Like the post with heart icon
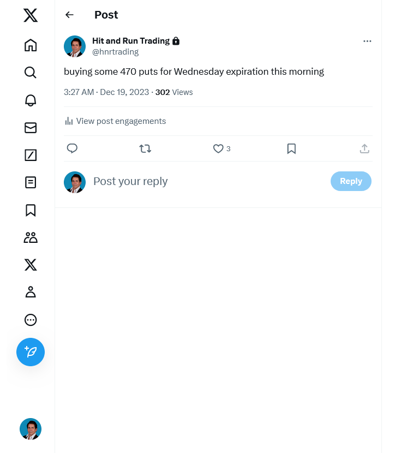This screenshot has height=453, width=395. (x=218, y=148)
